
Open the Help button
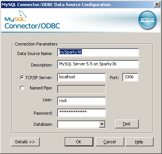pos(140,142)
